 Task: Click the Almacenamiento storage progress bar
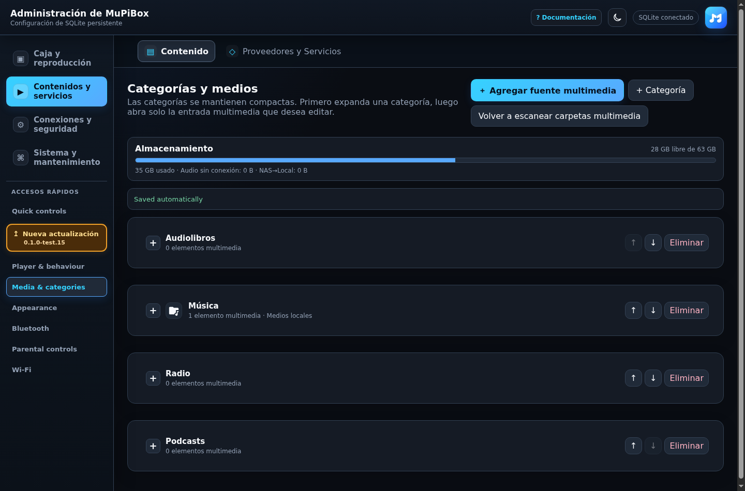(425, 160)
